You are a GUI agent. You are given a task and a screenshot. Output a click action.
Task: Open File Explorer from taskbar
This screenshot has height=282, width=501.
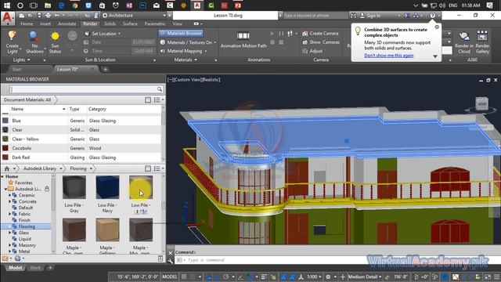(48, 5)
